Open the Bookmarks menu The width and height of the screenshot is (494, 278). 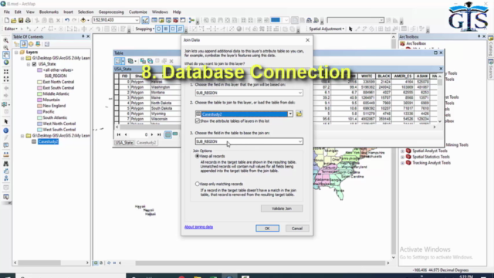pos(49,12)
